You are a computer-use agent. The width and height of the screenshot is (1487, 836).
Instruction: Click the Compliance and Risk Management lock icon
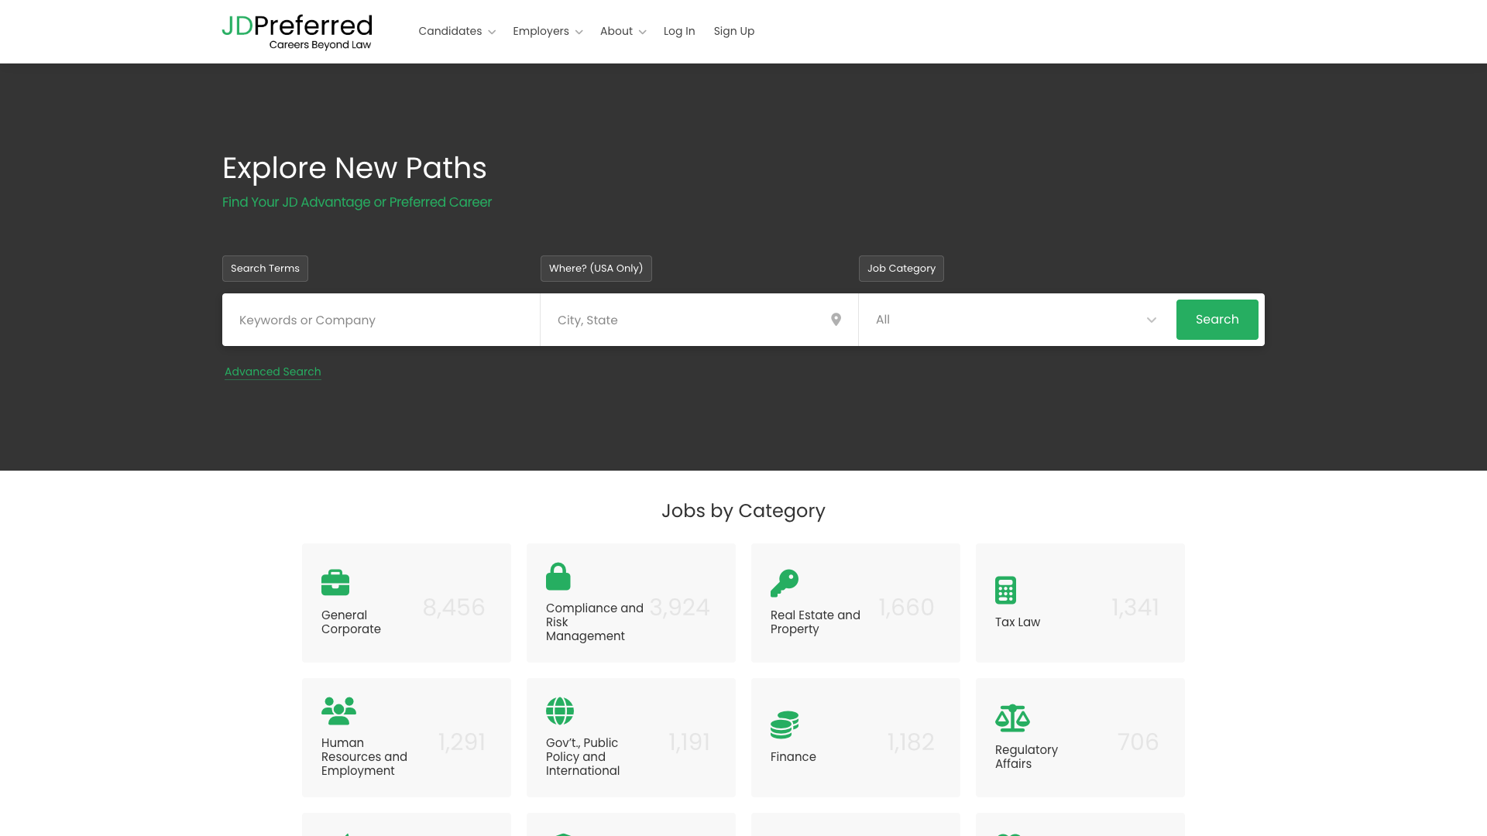[558, 577]
